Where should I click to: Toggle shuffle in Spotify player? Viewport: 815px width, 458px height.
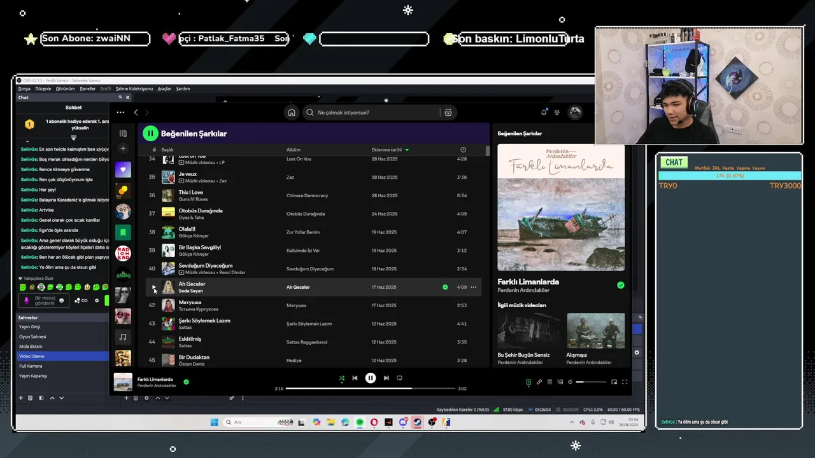pos(341,378)
